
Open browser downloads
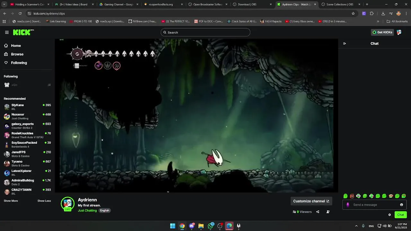[x=383, y=13]
